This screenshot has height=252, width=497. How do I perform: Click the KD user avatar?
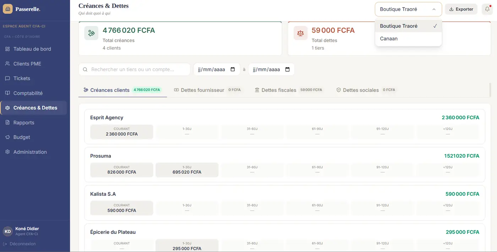[x=8, y=231]
